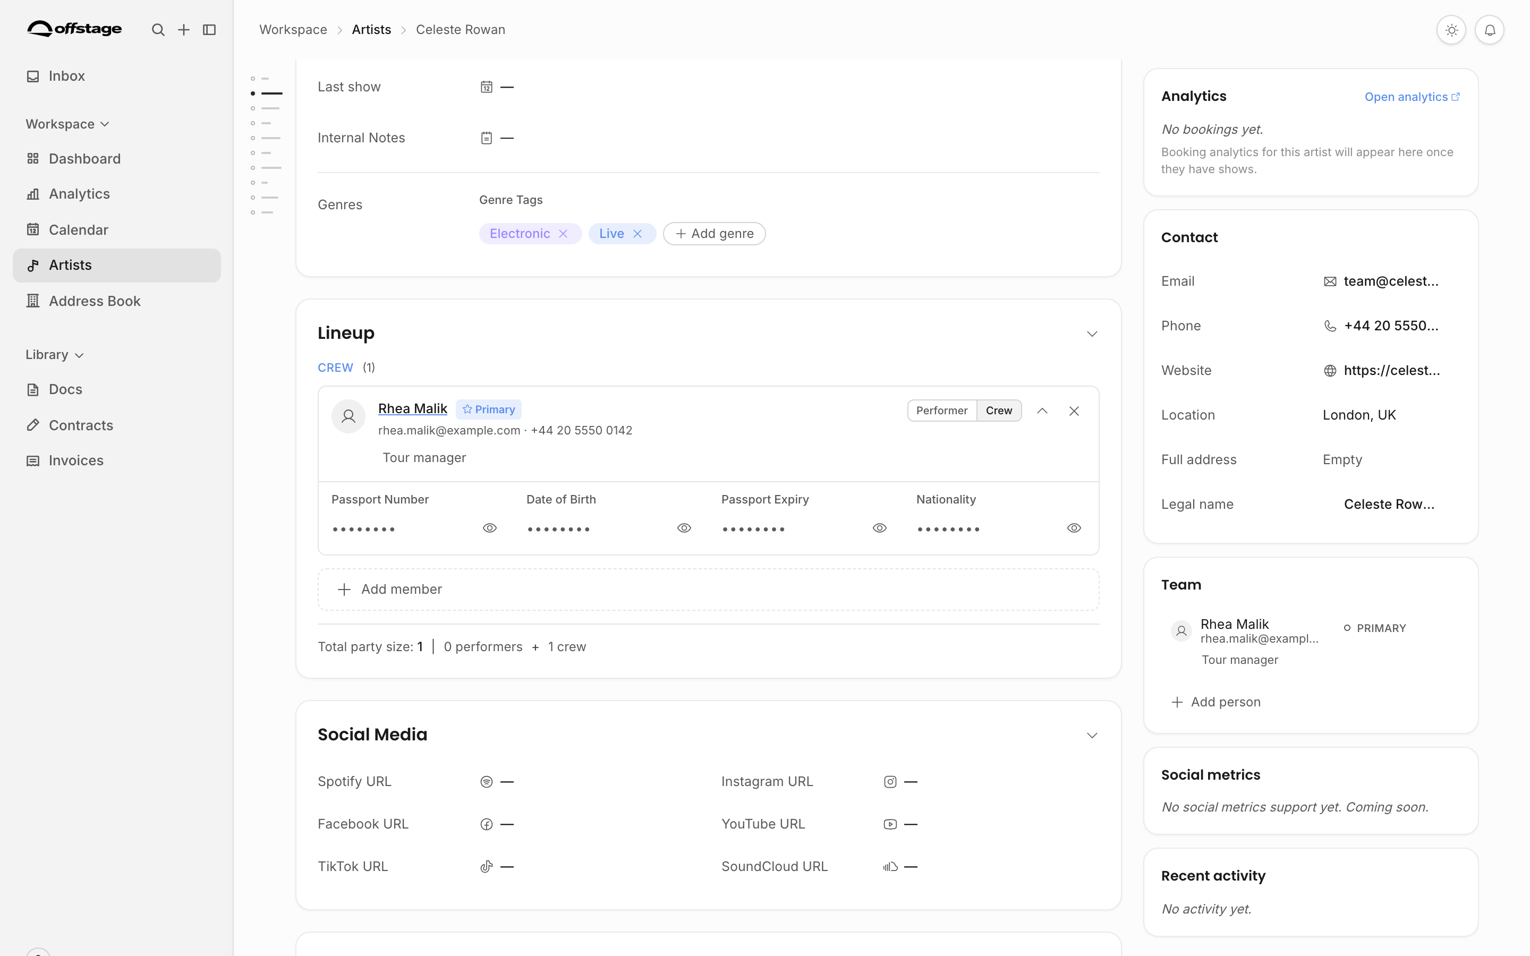Open Address Book
This screenshot has width=1530, height=956.
click(x=117, y=301)
